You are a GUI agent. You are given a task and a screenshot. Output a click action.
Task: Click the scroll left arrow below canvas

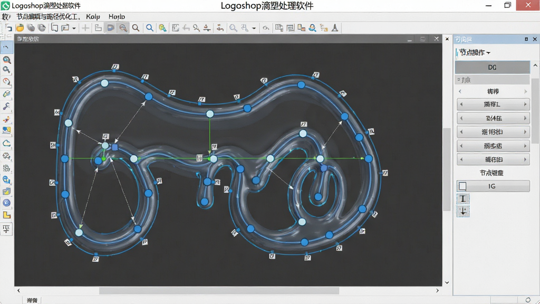tap(18, 291)
